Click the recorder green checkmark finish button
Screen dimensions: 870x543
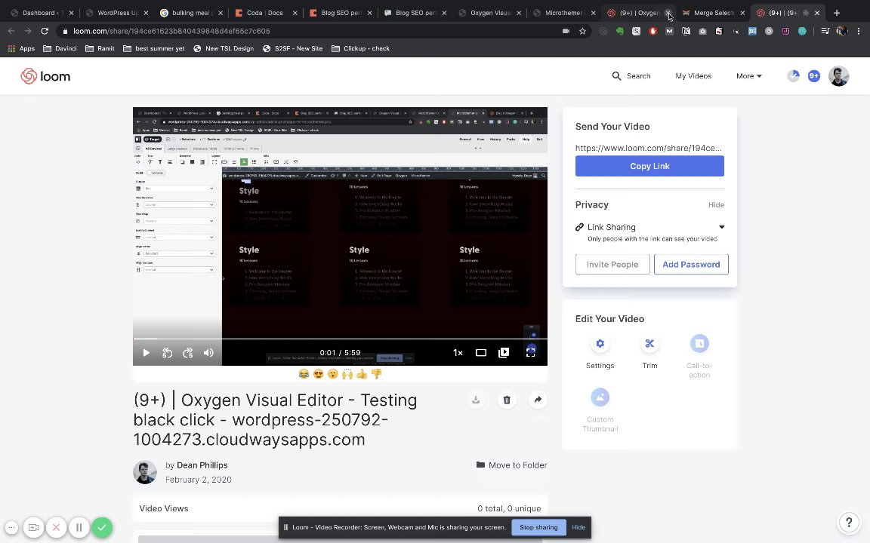[x=102, y=527]
